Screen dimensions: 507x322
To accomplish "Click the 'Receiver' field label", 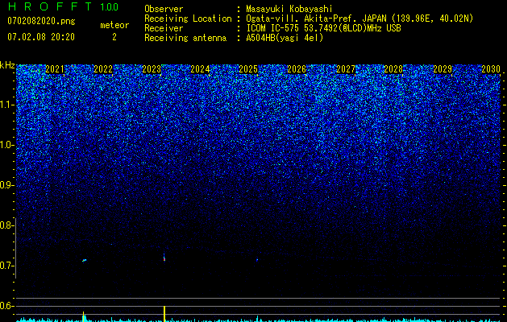I will point(164,28).
